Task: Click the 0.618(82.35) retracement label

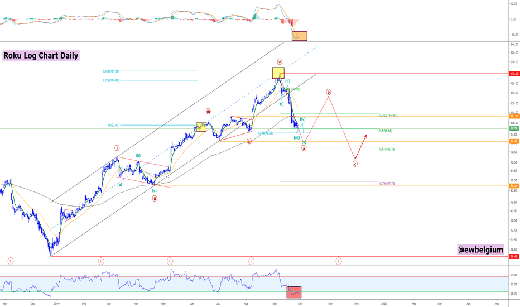Action: pos(387,150)
